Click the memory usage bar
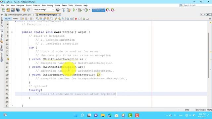The height and width of the screenshot is (119, 212). pos(99,10)
